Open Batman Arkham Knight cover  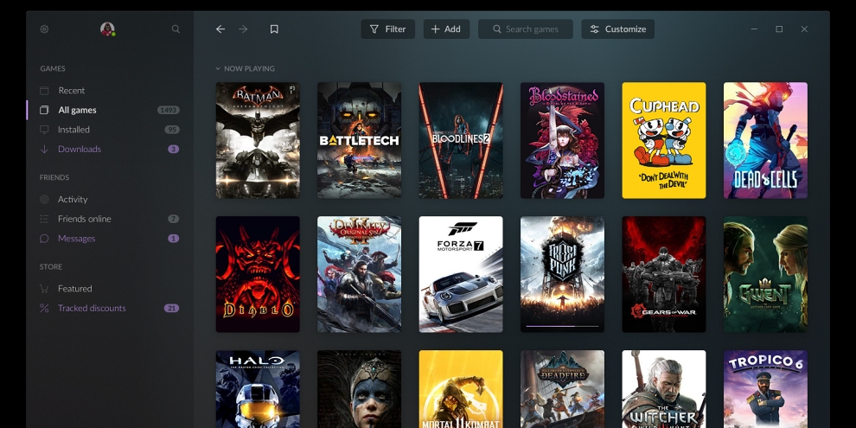[x=258, y=140]
